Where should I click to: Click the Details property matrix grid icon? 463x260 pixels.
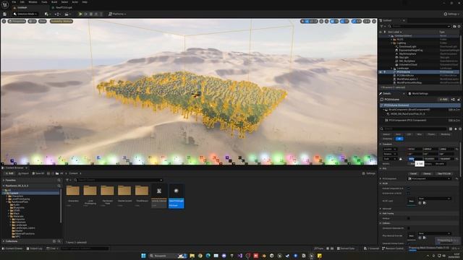pos(451,129)
